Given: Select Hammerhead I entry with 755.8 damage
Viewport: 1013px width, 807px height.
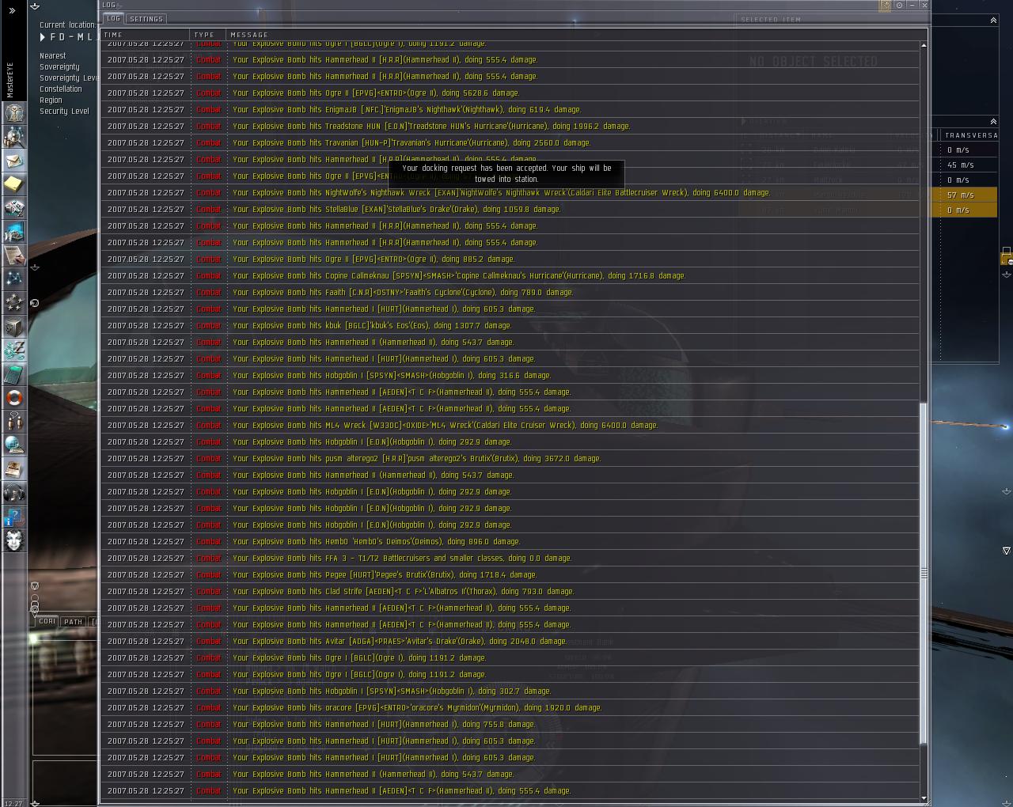Looking at the screenshot, I should coord(511,724).
